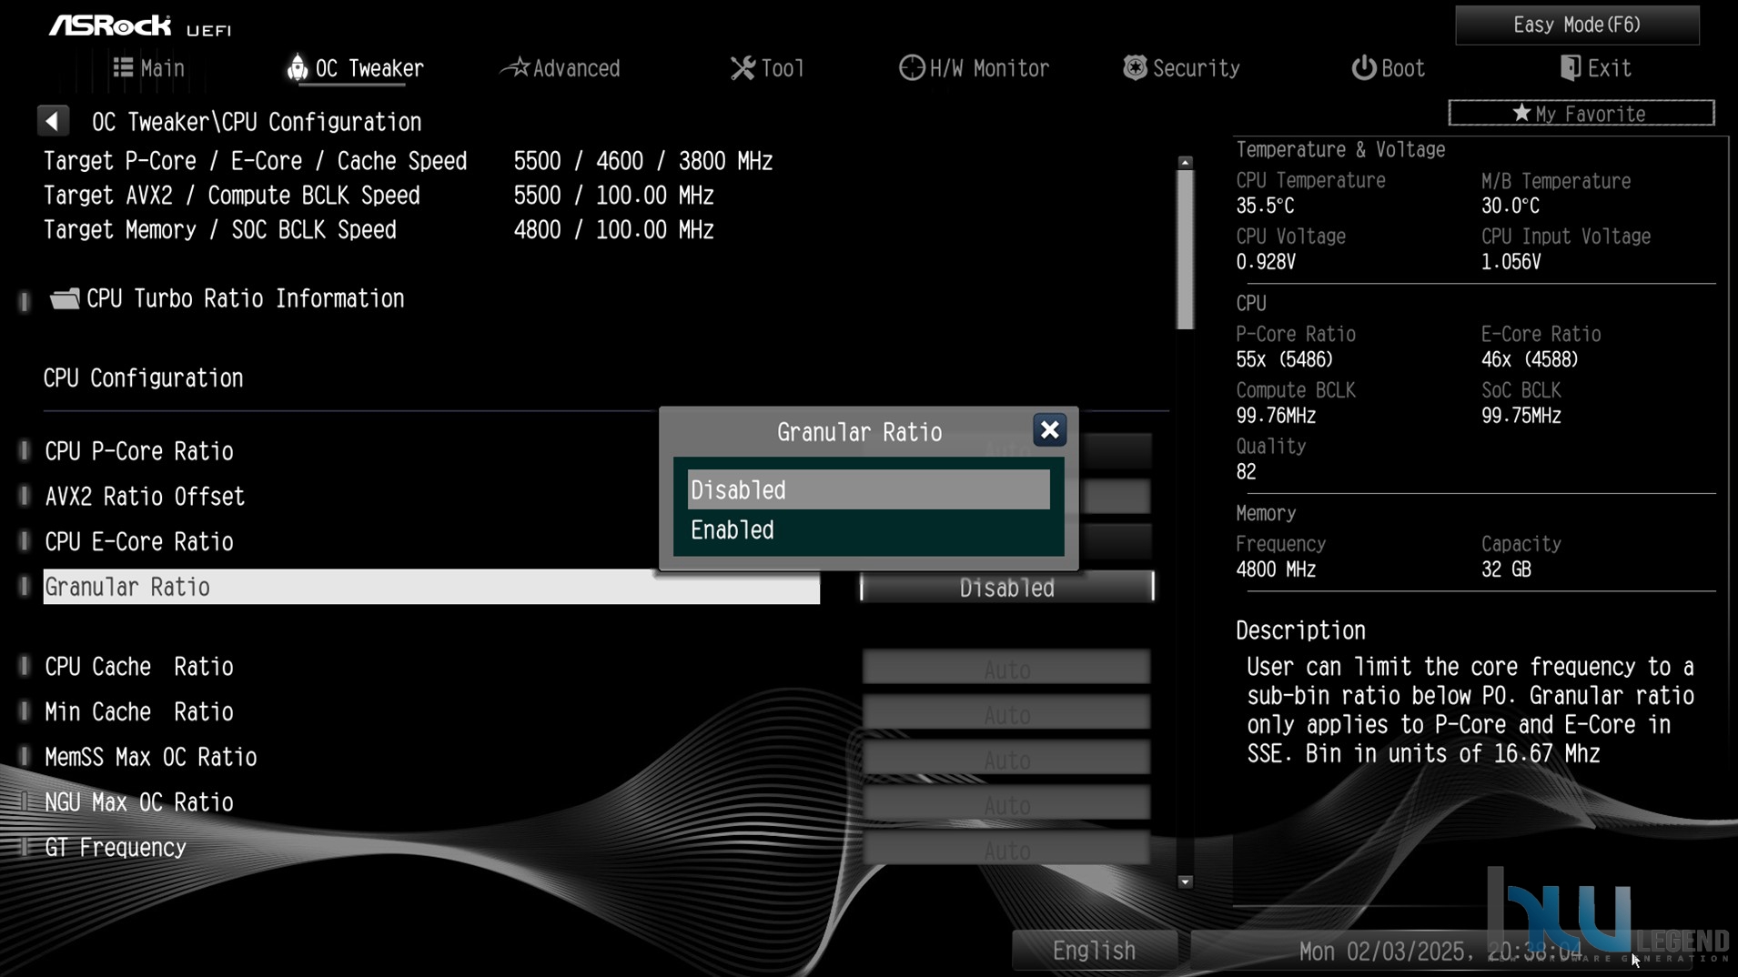1738x977 pixels.
Task: Click the Main tab list icon
Action: 123,67
